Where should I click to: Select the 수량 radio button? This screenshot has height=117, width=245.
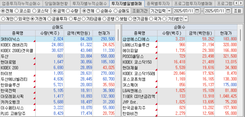coord(68,11)
